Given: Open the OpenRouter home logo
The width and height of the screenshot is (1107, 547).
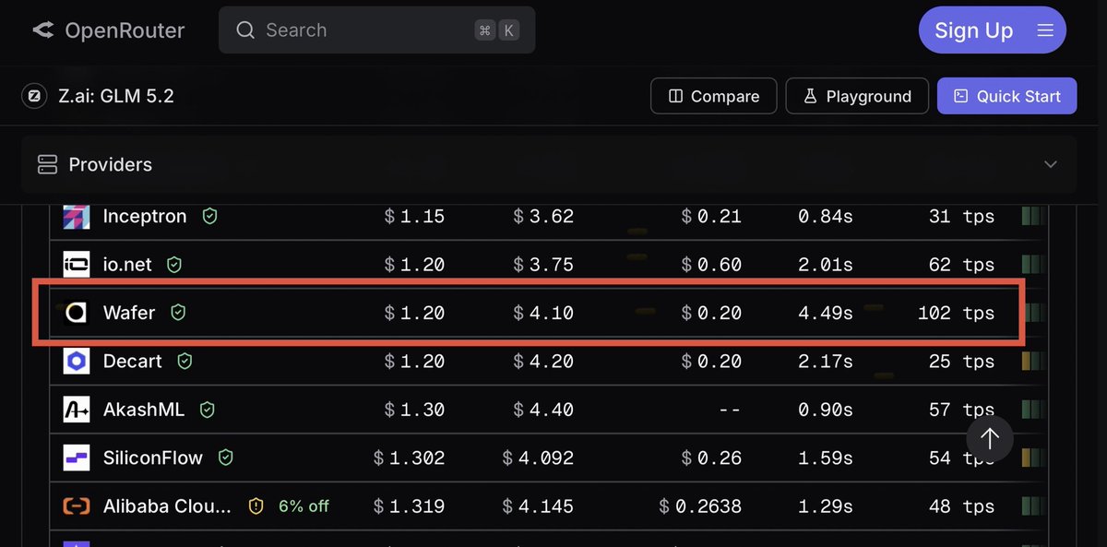Looking at the screenshot, I should coord(108,30).
